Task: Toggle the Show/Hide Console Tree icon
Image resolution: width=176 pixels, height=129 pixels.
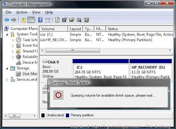Action: point(31,20)
